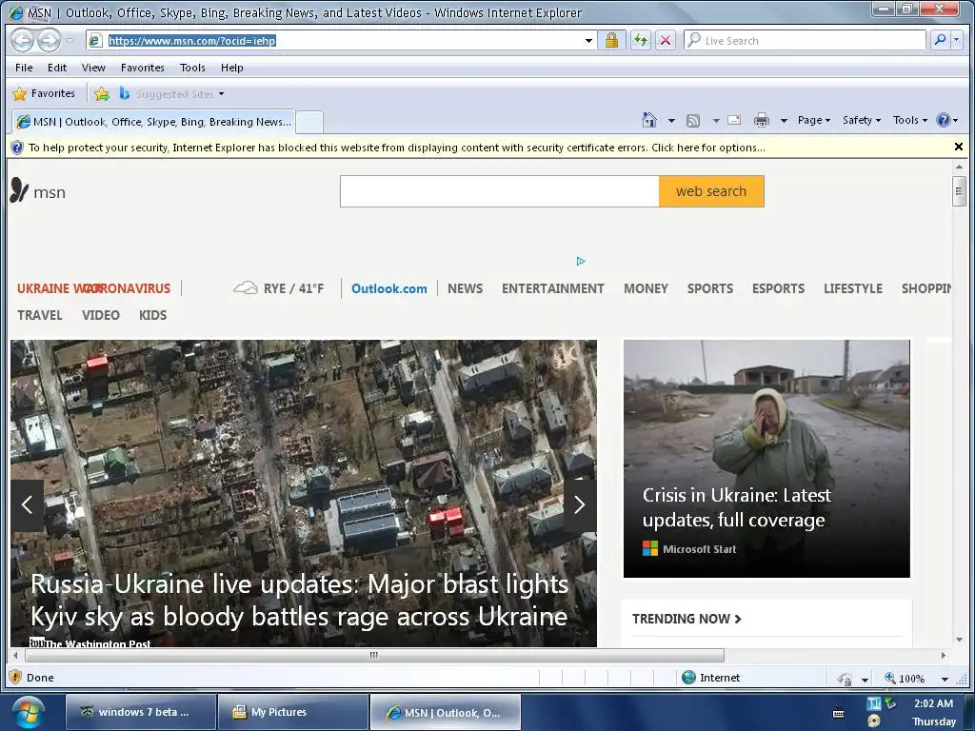
Task: Open the File menu
Action: point(24,68)
